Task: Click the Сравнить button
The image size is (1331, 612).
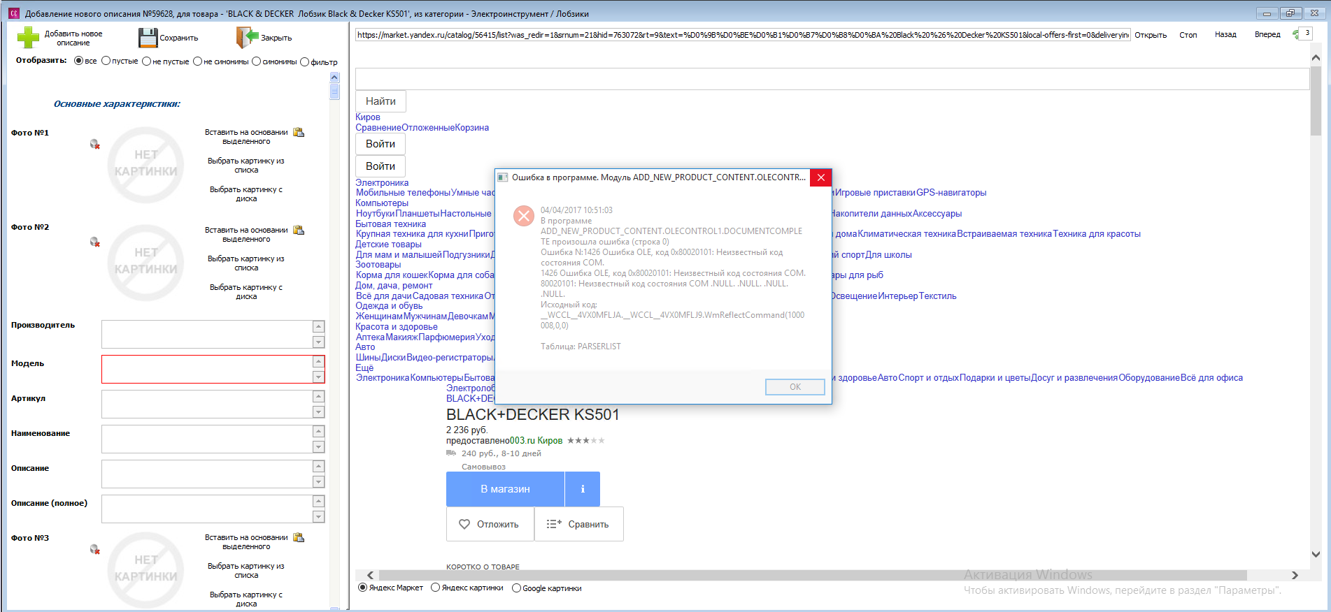Action: point(579,524)
